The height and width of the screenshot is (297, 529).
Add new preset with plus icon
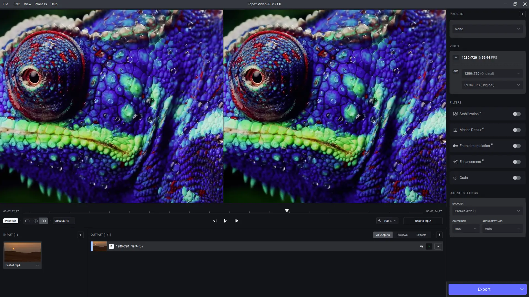pos(522,14)
